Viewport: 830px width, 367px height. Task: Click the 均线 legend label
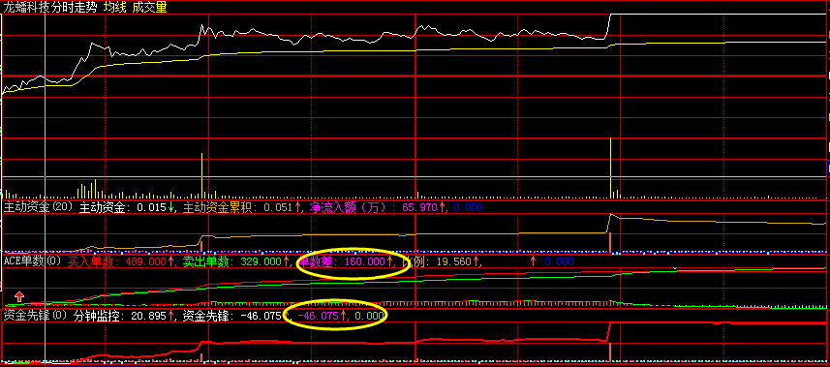tap(113, 7)
